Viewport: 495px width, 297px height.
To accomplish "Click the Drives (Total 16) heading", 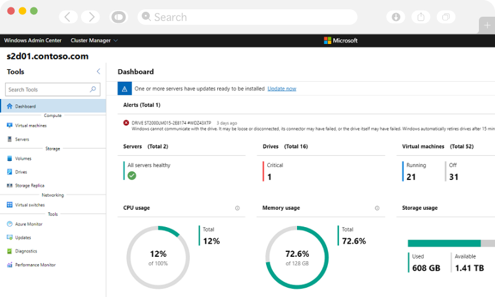I will (285, 147).
